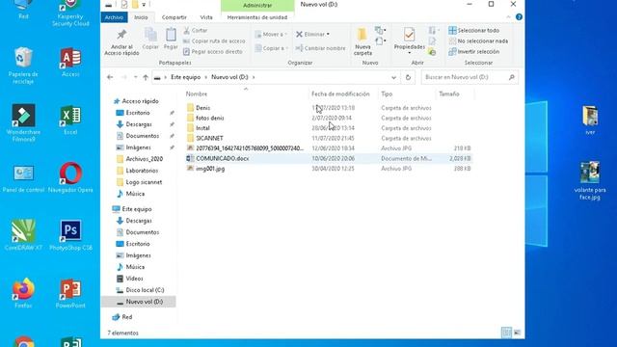Image resolution: width=617 pixels, height=347 pixels.
Task: Open Wondershare Filmora9 desktop shortcut
Action: click(x=23, y=122)
